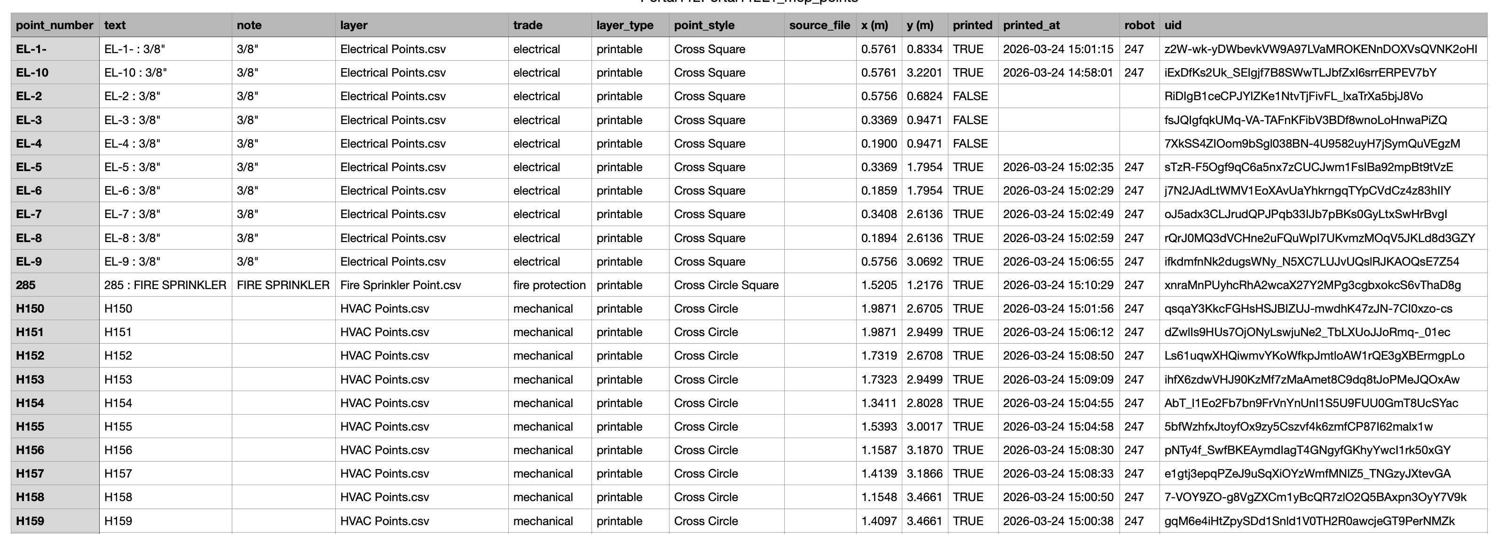The image size is (1498, 534).
Task: Select the point_number column header
Action: point(55,25)
